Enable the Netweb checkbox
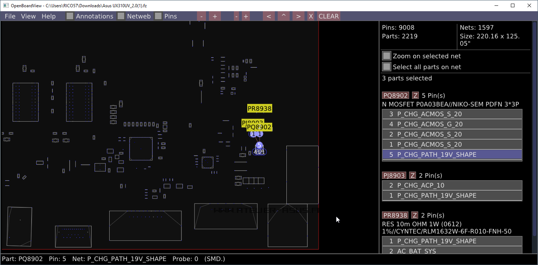Screen dimensions: 538x265 pos(121,16)
